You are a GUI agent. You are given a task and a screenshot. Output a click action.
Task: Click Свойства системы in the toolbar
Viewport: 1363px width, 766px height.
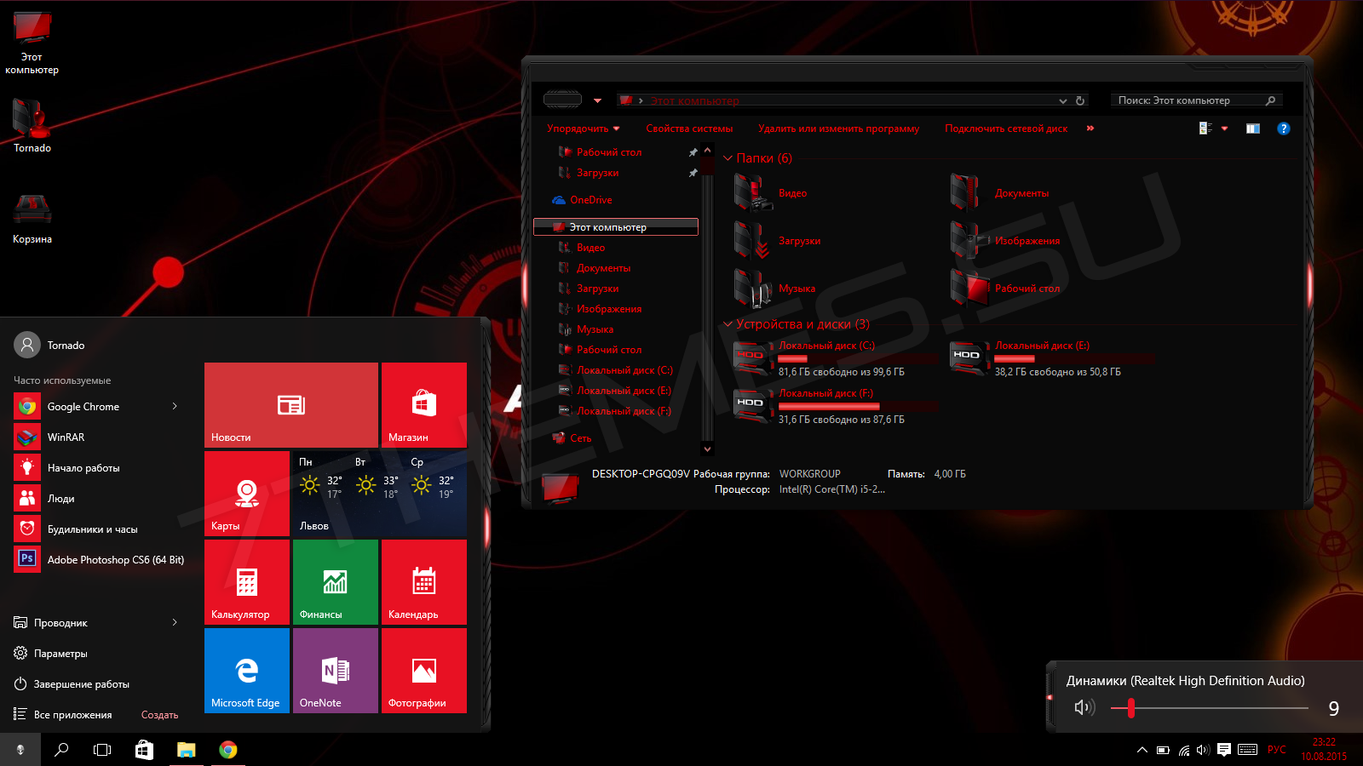(x=688, y=129)
